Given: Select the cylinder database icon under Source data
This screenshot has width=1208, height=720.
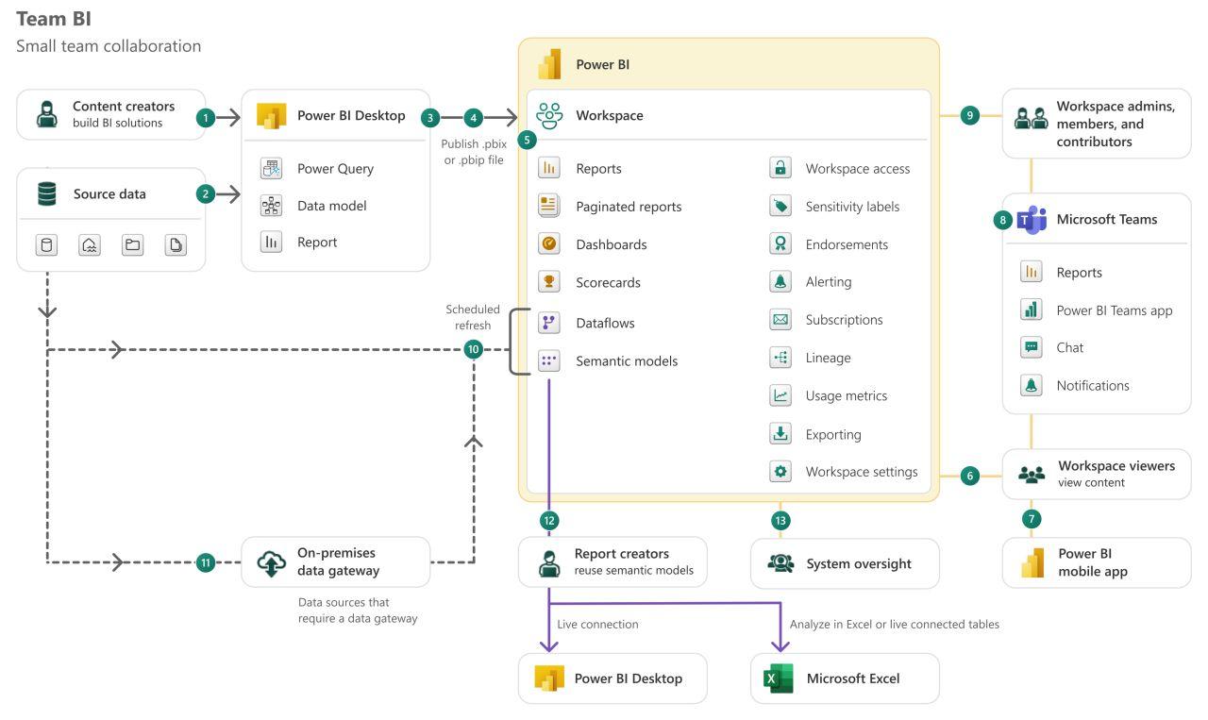Looking at the screenshot, I should [47, 245].
